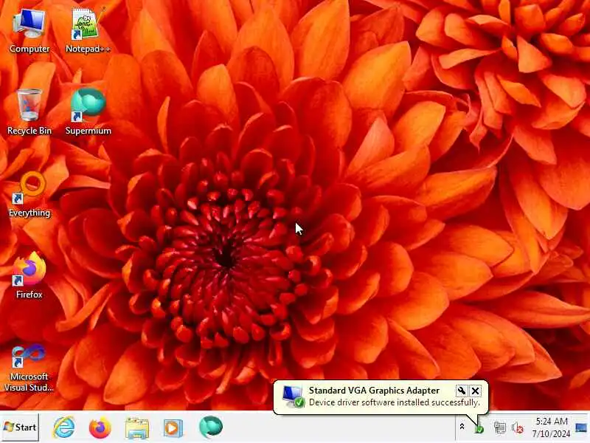The width and height of the screenshot is (590, 443).
Task: Open notification options via the wrench icon
Action: pyautogui.click(x=462, y=391)
